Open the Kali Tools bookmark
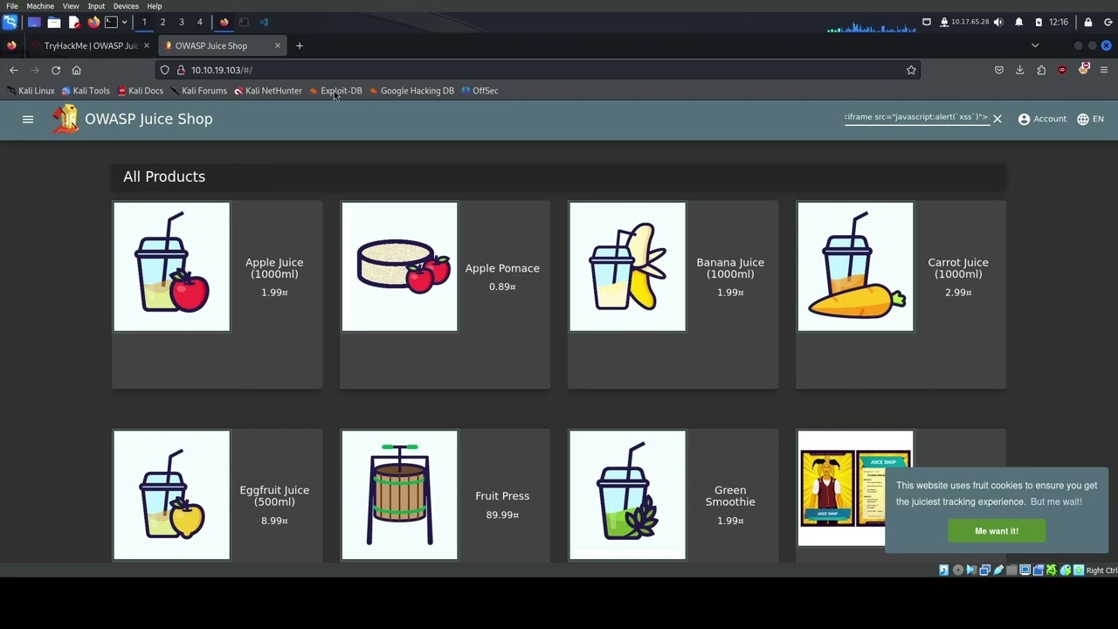The height and width of the screenshot is (629, 1118). coord(86,91)
